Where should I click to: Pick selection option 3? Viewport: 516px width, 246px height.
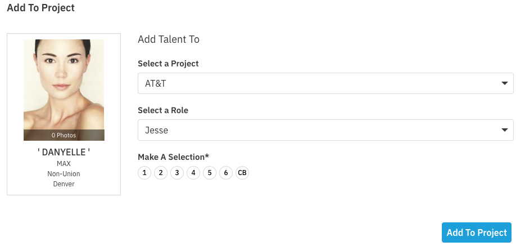(x=177, y=173)
